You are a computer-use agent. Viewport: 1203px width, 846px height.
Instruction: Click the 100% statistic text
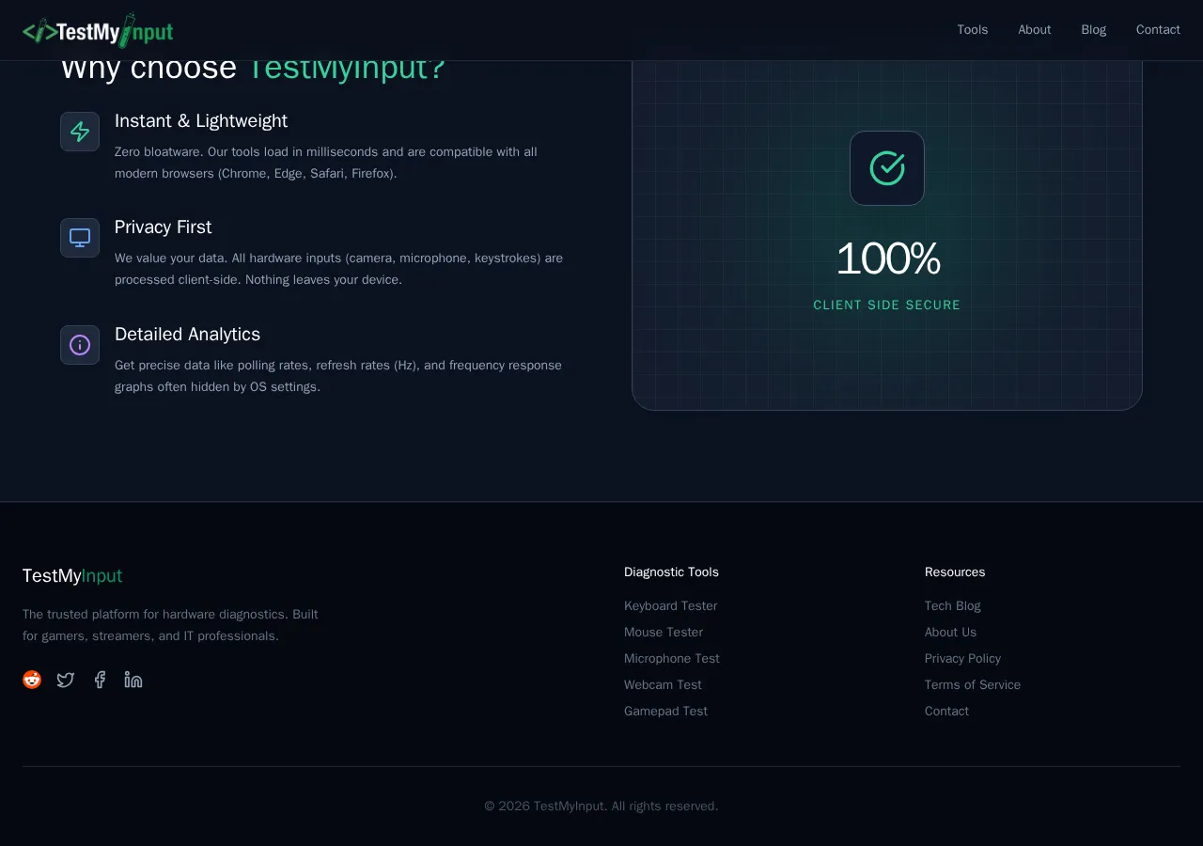coord(887,258)
